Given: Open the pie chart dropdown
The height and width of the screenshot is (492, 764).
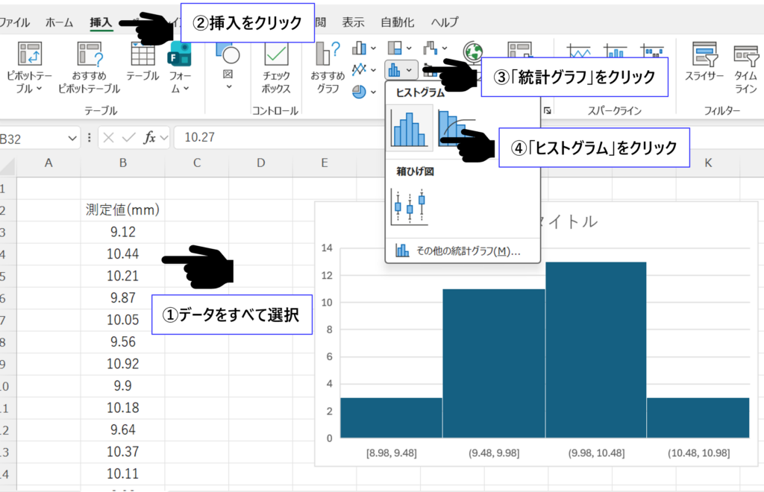Looking at the screenshot, I should coord(365,91).
